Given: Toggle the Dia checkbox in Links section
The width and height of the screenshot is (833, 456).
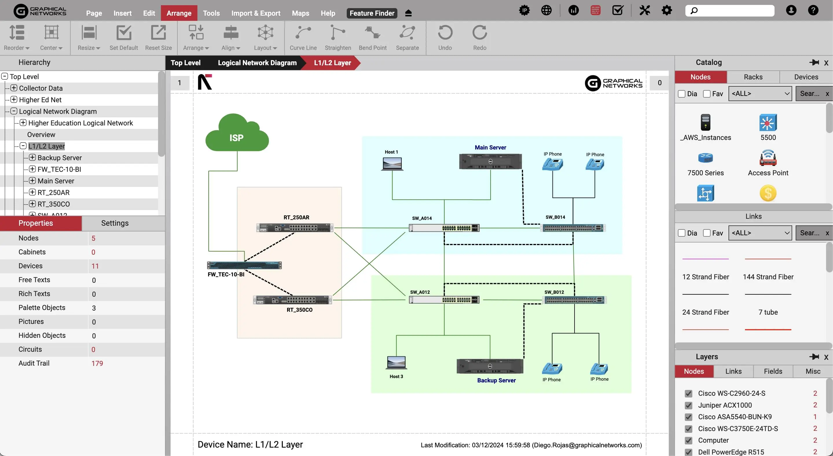Looking at the screenshot, I should 682,233.
